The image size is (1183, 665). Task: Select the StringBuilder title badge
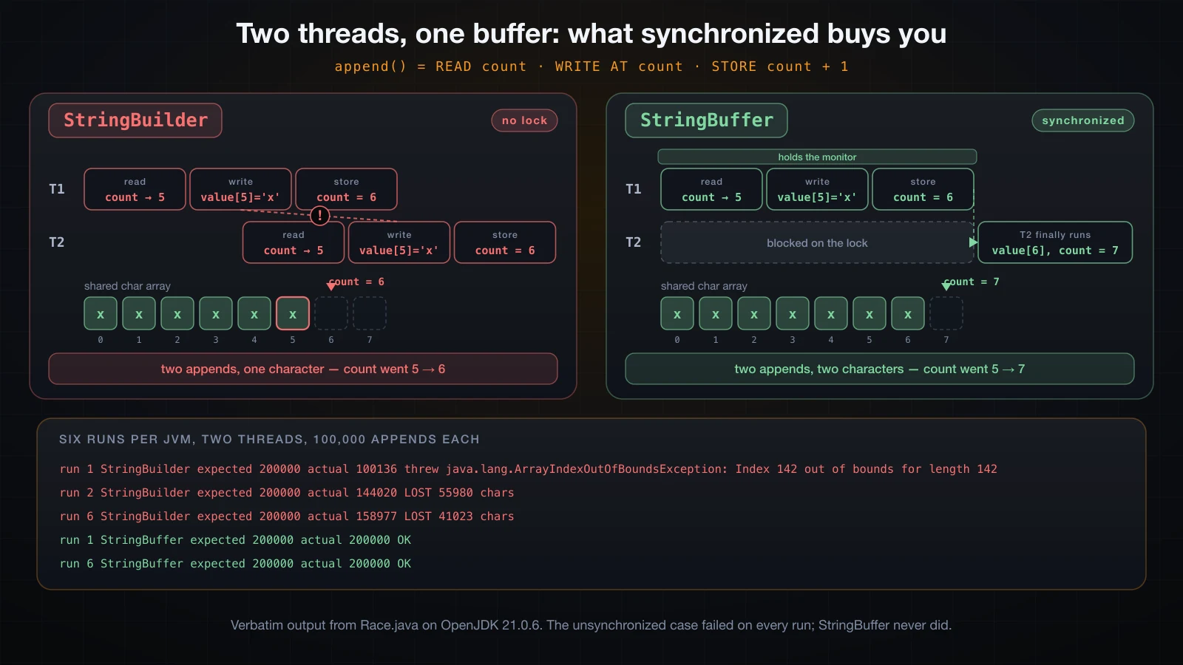135,120
